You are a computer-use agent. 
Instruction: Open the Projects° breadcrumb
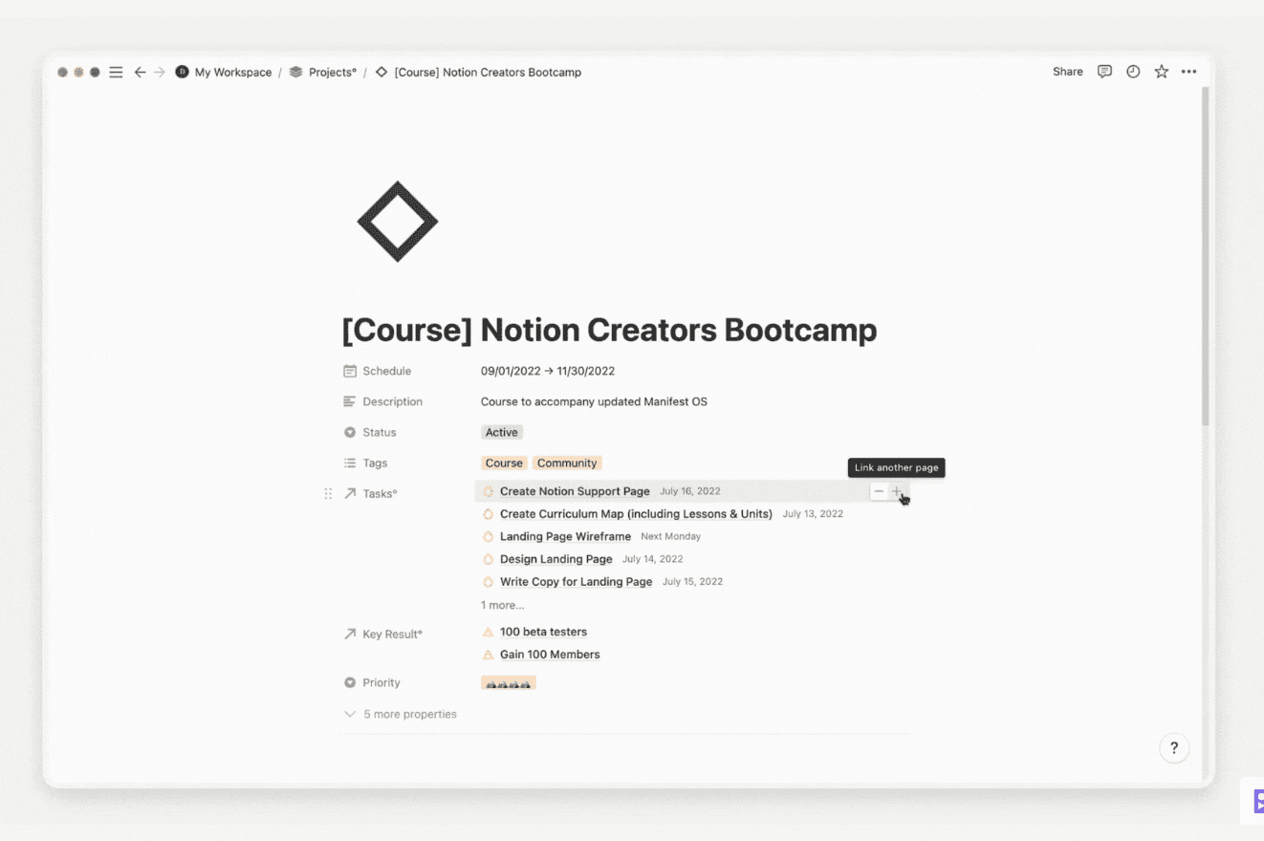click(x=333, y=72)
